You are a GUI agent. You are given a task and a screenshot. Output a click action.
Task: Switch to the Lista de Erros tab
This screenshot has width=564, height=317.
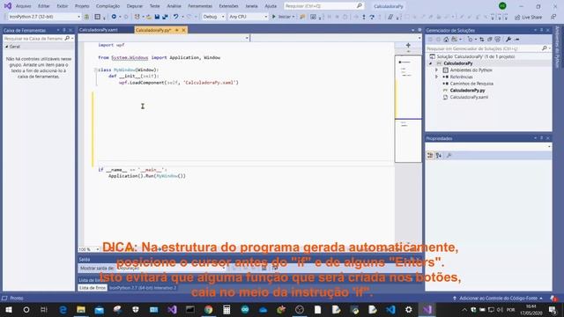coord(93,288)
